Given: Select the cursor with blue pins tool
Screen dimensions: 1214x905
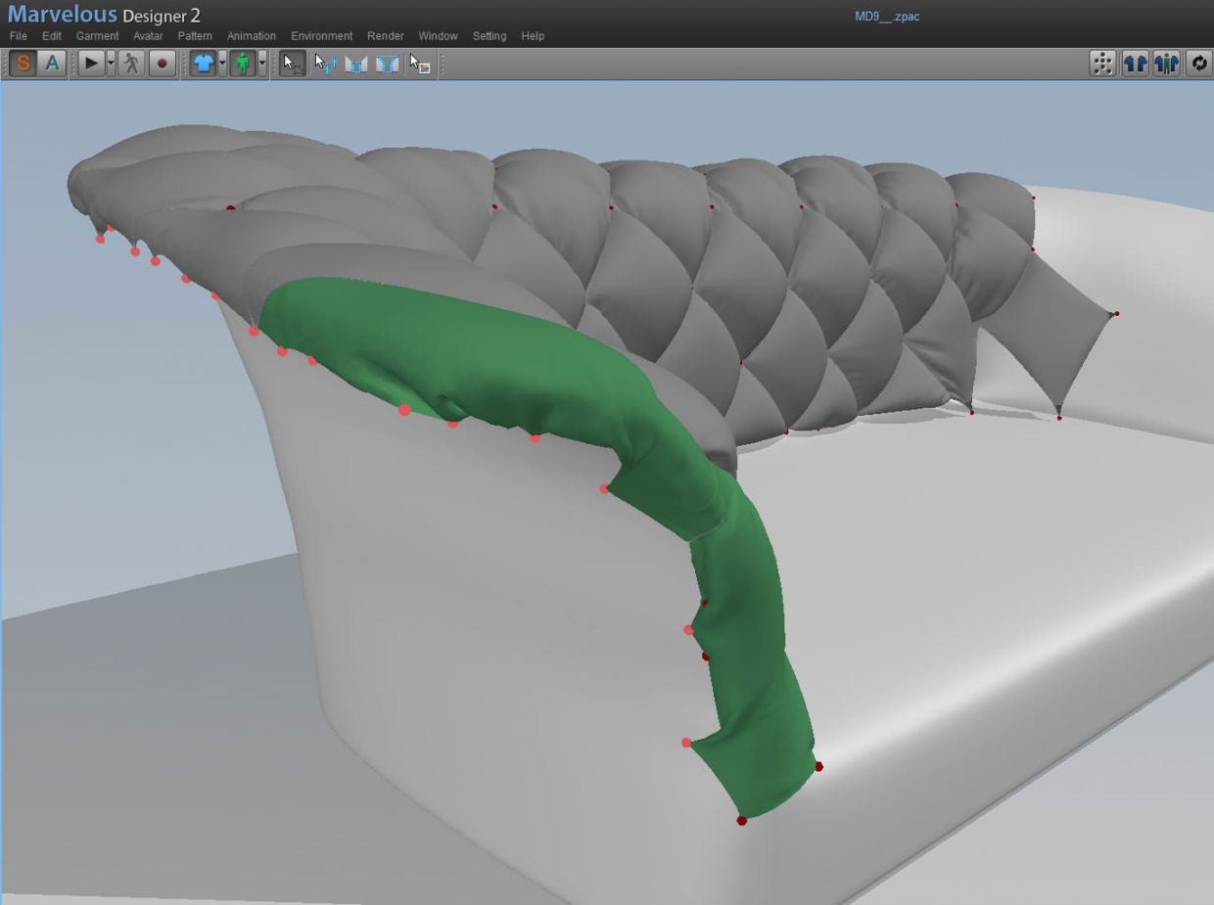Looking at the screenshot, I should tap(325, 64).
